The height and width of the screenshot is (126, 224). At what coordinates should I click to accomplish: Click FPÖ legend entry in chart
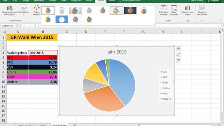(164, 77)
